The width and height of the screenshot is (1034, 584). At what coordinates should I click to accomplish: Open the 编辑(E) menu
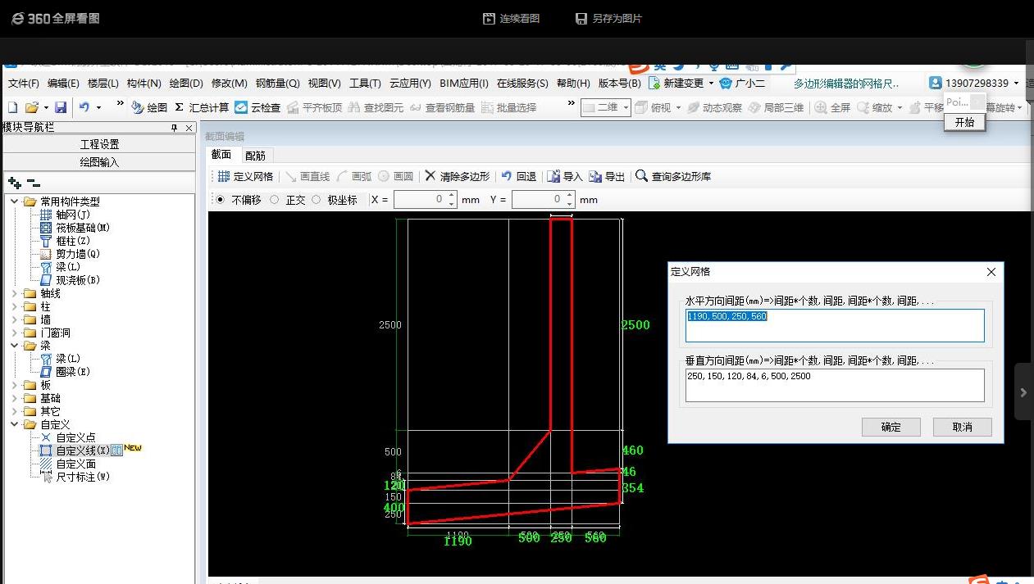(63, 84)
